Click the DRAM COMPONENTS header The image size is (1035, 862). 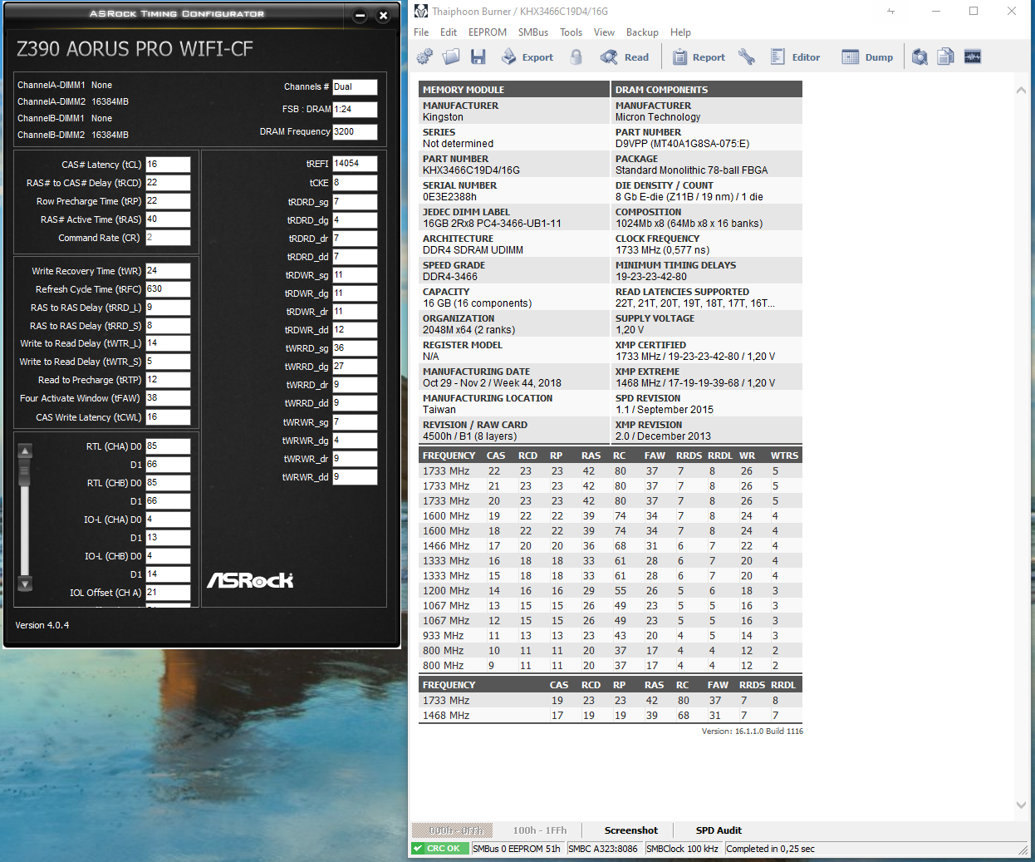pyautogui.click(x=707, y=90)
